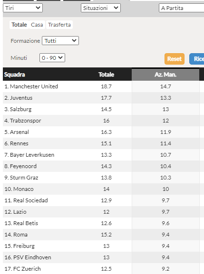Viewport: 204px width, 274px height.
Task: Click the orange Reset button
Action: [175, 59]
